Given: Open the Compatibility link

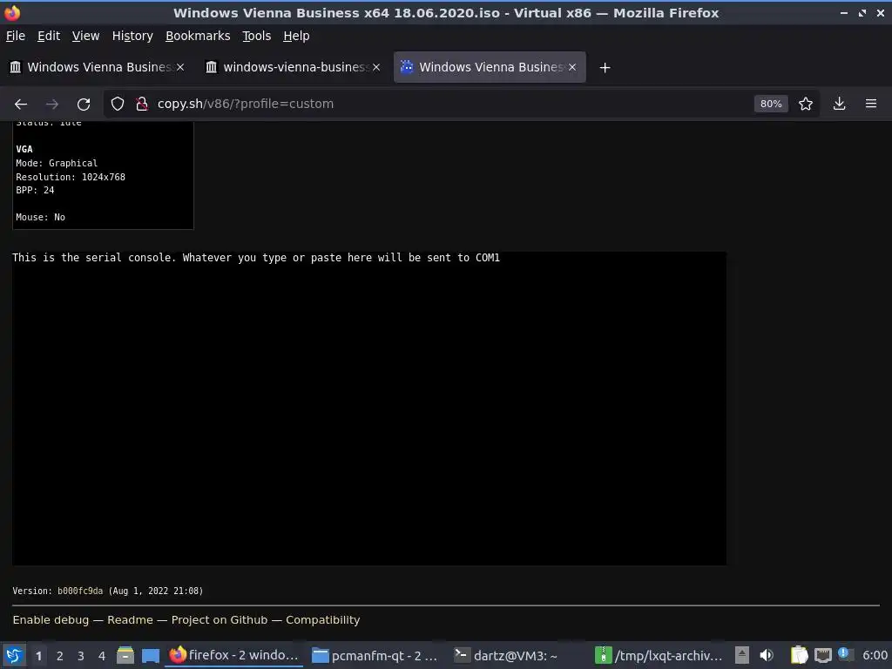Looking at the screenshot, I should [323, 620].
